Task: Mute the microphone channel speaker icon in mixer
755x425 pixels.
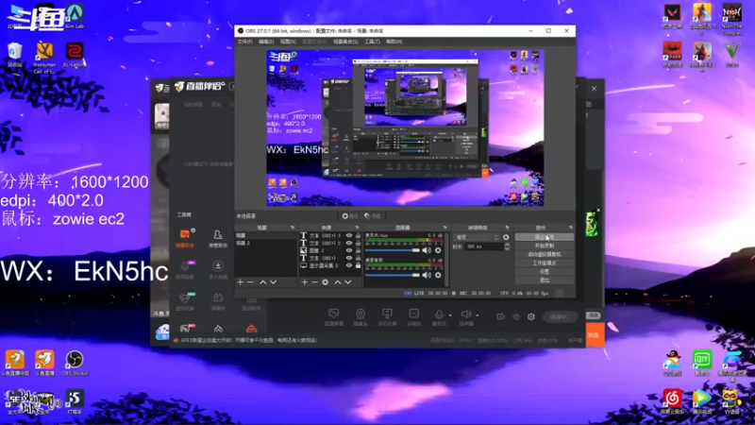Action: (427, 250)
